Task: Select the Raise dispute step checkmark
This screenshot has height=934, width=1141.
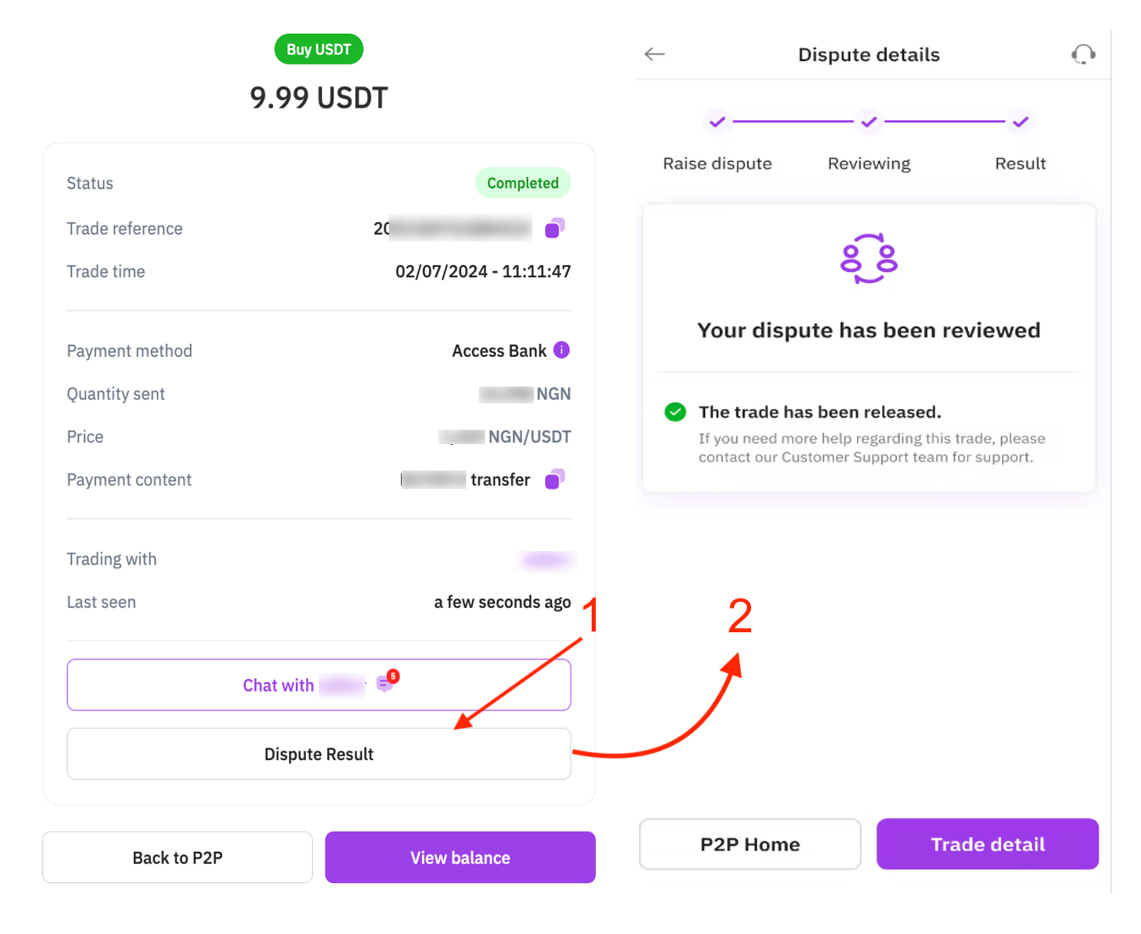Action: [x=717, y=122]
